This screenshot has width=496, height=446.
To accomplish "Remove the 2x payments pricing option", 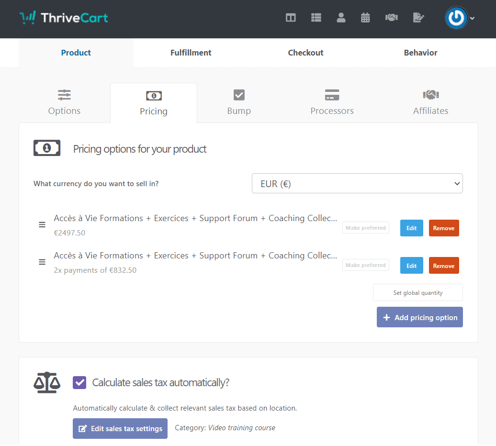I will (x=444, y=266).
